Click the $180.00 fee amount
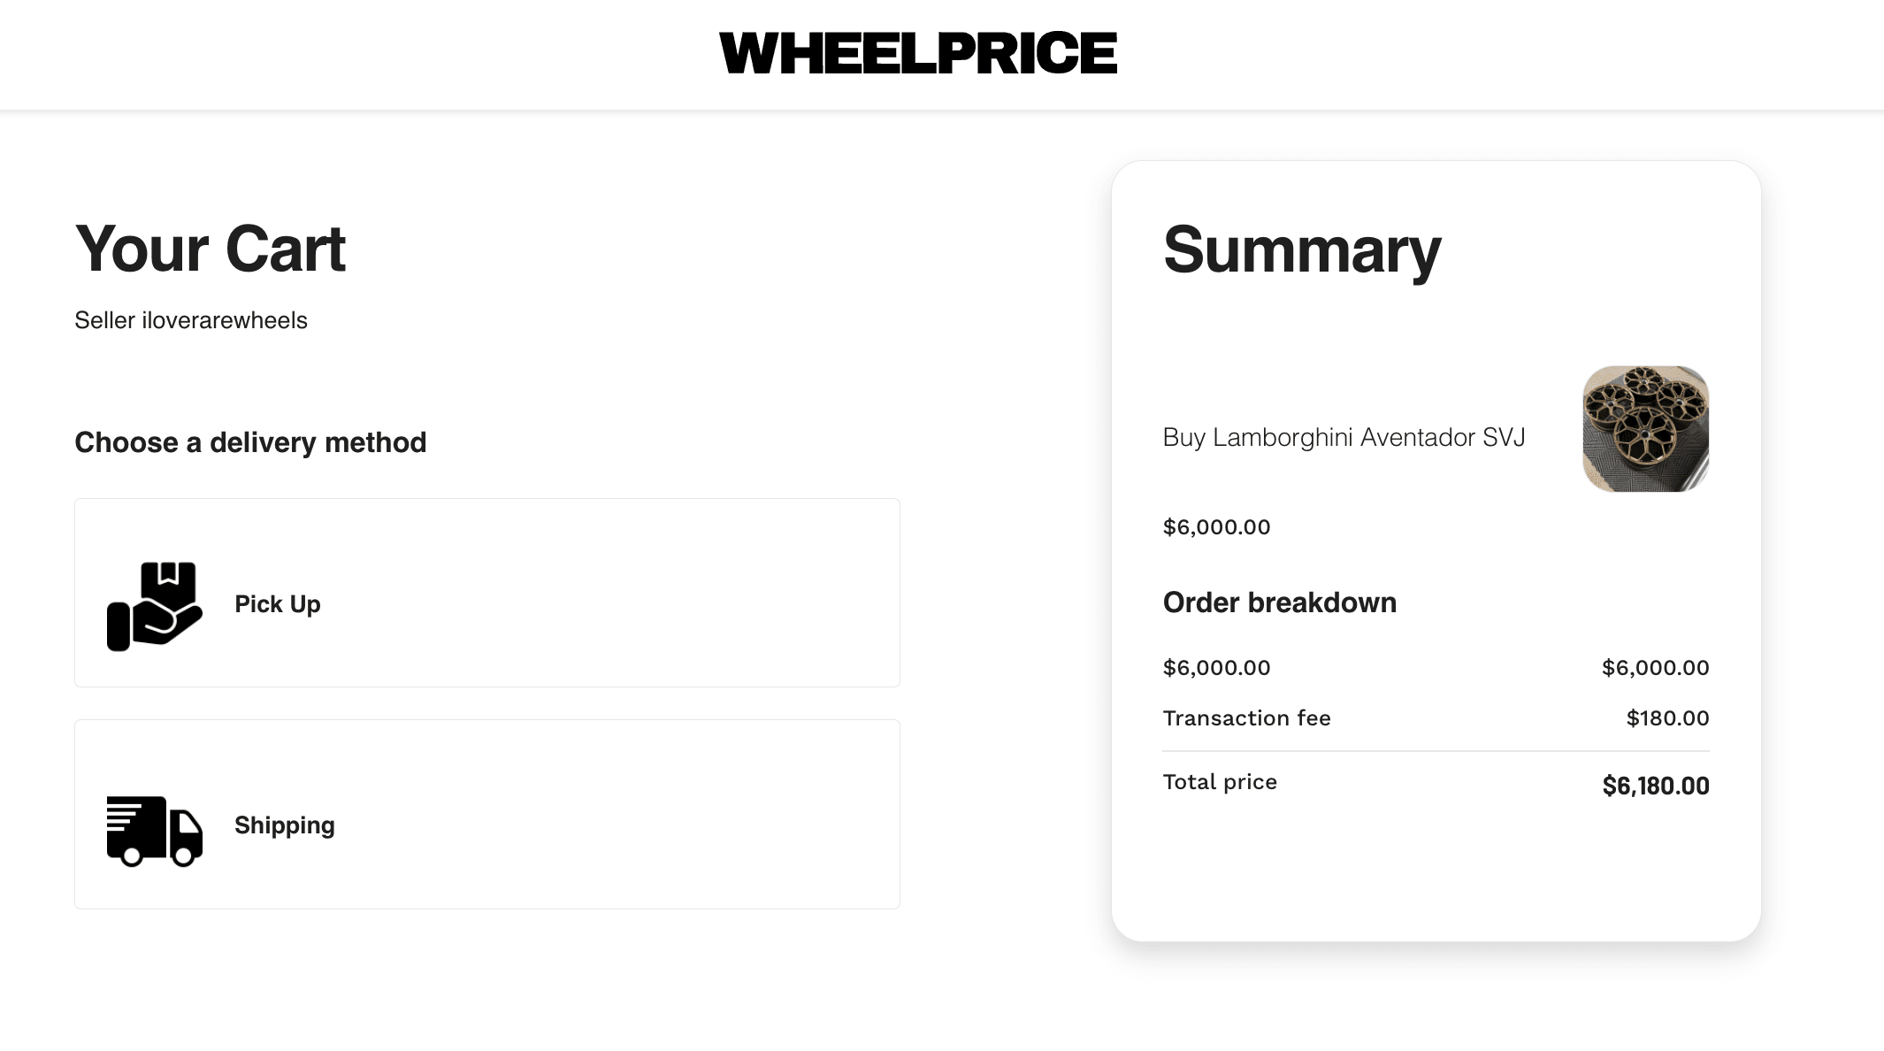 coord(1666,717)
